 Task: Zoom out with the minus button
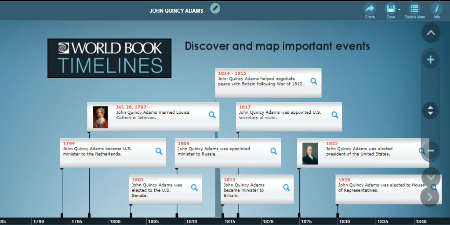tap(431, 150)
